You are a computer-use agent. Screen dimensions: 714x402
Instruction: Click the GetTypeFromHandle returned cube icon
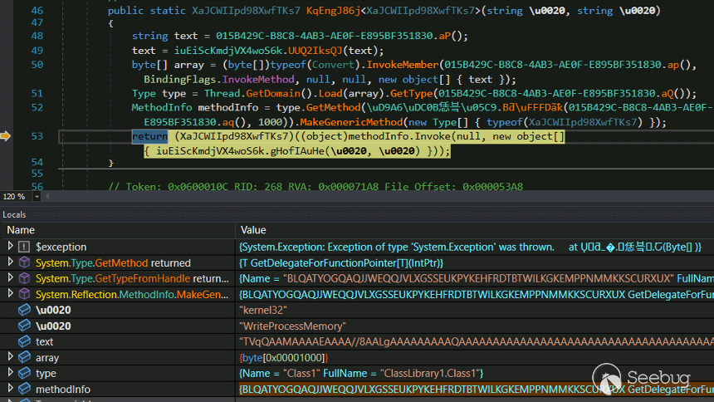24,278
